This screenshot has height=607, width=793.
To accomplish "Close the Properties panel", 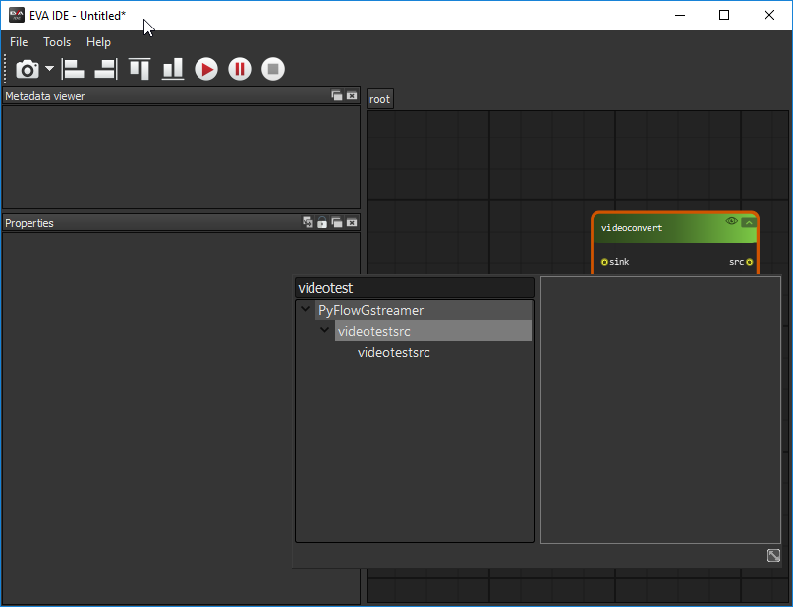I will coord(352,223).
